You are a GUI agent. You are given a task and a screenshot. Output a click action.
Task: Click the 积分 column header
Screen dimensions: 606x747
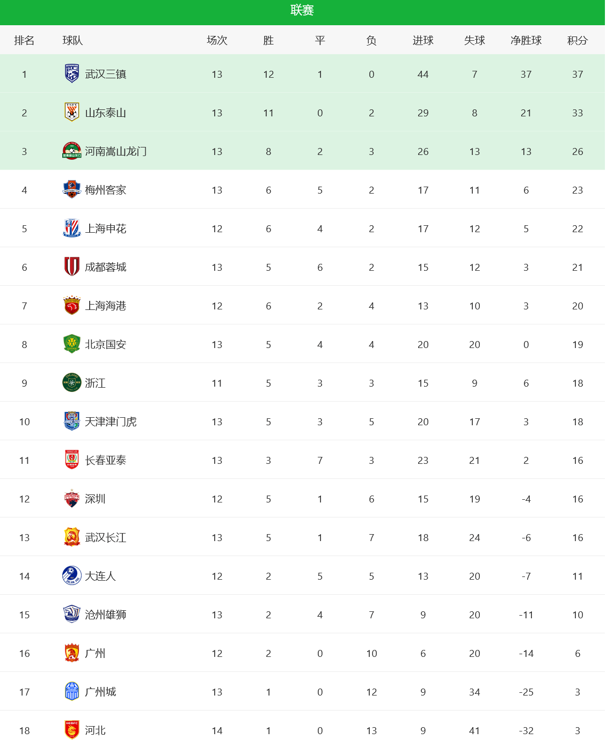578,40
